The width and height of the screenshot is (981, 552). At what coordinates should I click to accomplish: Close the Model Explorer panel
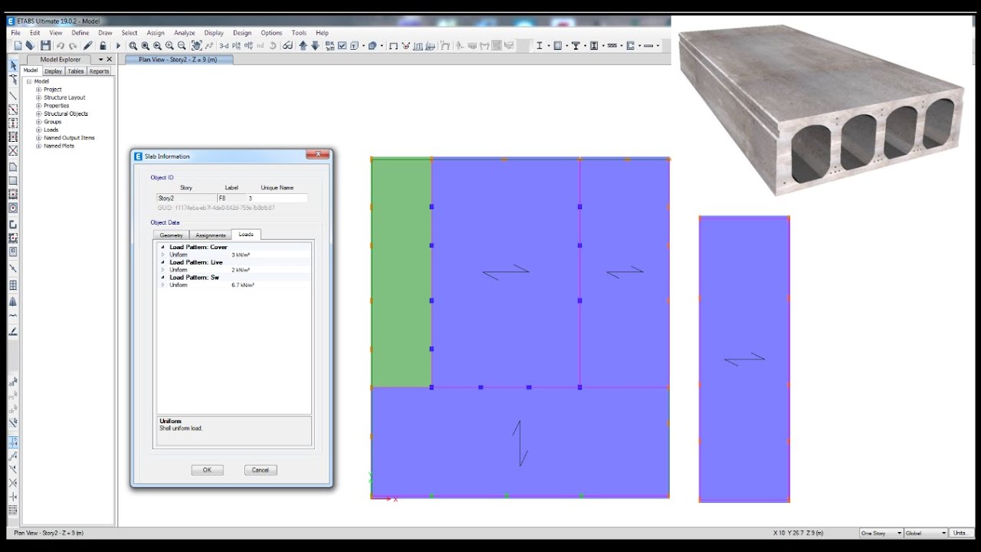(109, 59)
